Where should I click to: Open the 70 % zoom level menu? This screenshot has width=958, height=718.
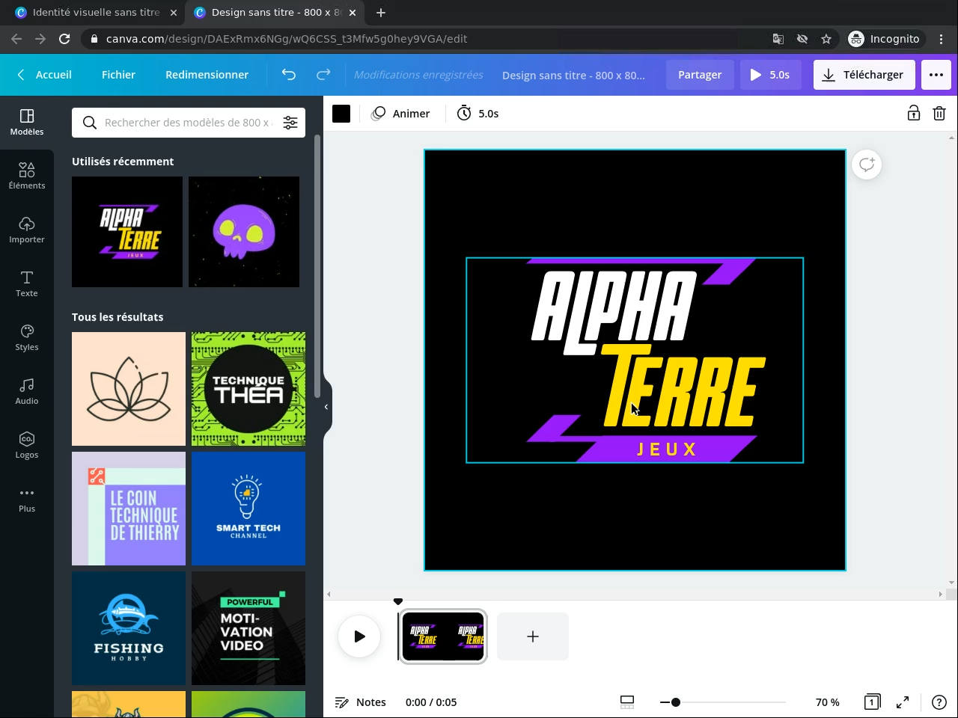tap(827, 702)
